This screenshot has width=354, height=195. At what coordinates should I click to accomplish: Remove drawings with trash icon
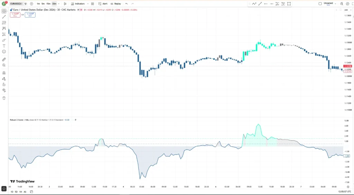(x=4, y=98)
